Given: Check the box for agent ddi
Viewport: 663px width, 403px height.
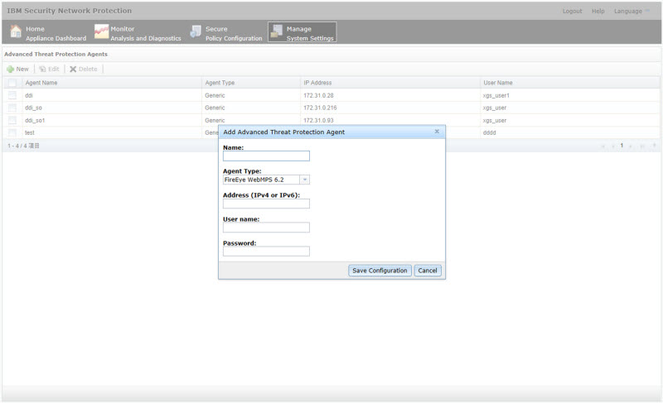Looking at the screenshot, I should [12, 95].
